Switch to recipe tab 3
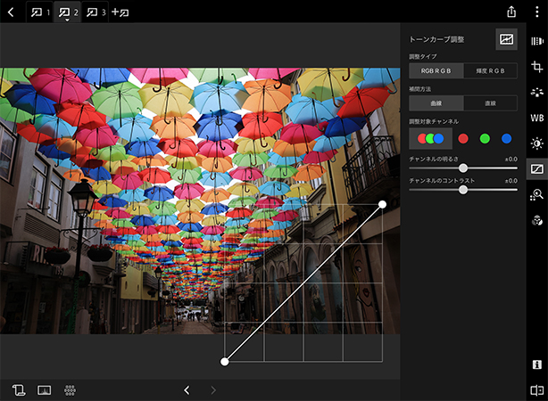Image resolution: width=548 pixels, height=401 pixels. coord(96,12)
